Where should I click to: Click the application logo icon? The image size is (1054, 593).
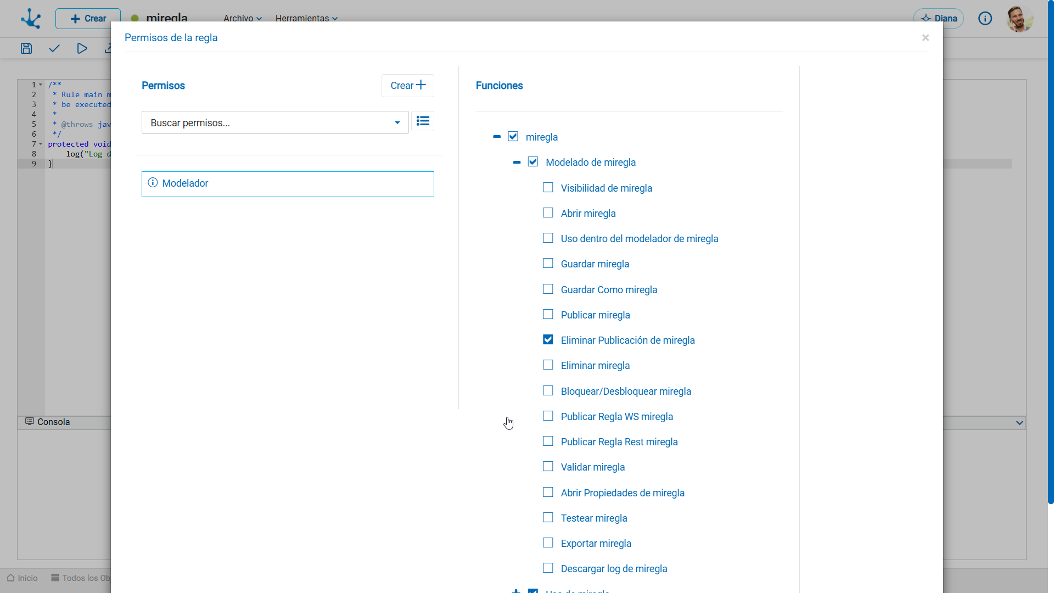pos(31,19)
